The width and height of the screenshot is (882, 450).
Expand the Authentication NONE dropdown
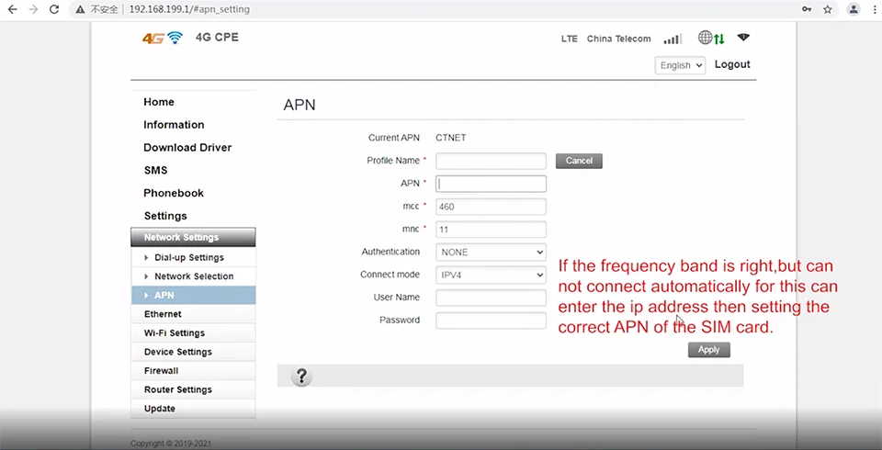tap(491, 252)
